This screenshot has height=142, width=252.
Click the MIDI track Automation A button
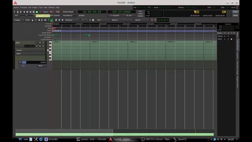40,46
